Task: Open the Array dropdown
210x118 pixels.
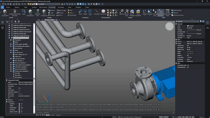Action: pyautogui.click(x=90, y=16)
